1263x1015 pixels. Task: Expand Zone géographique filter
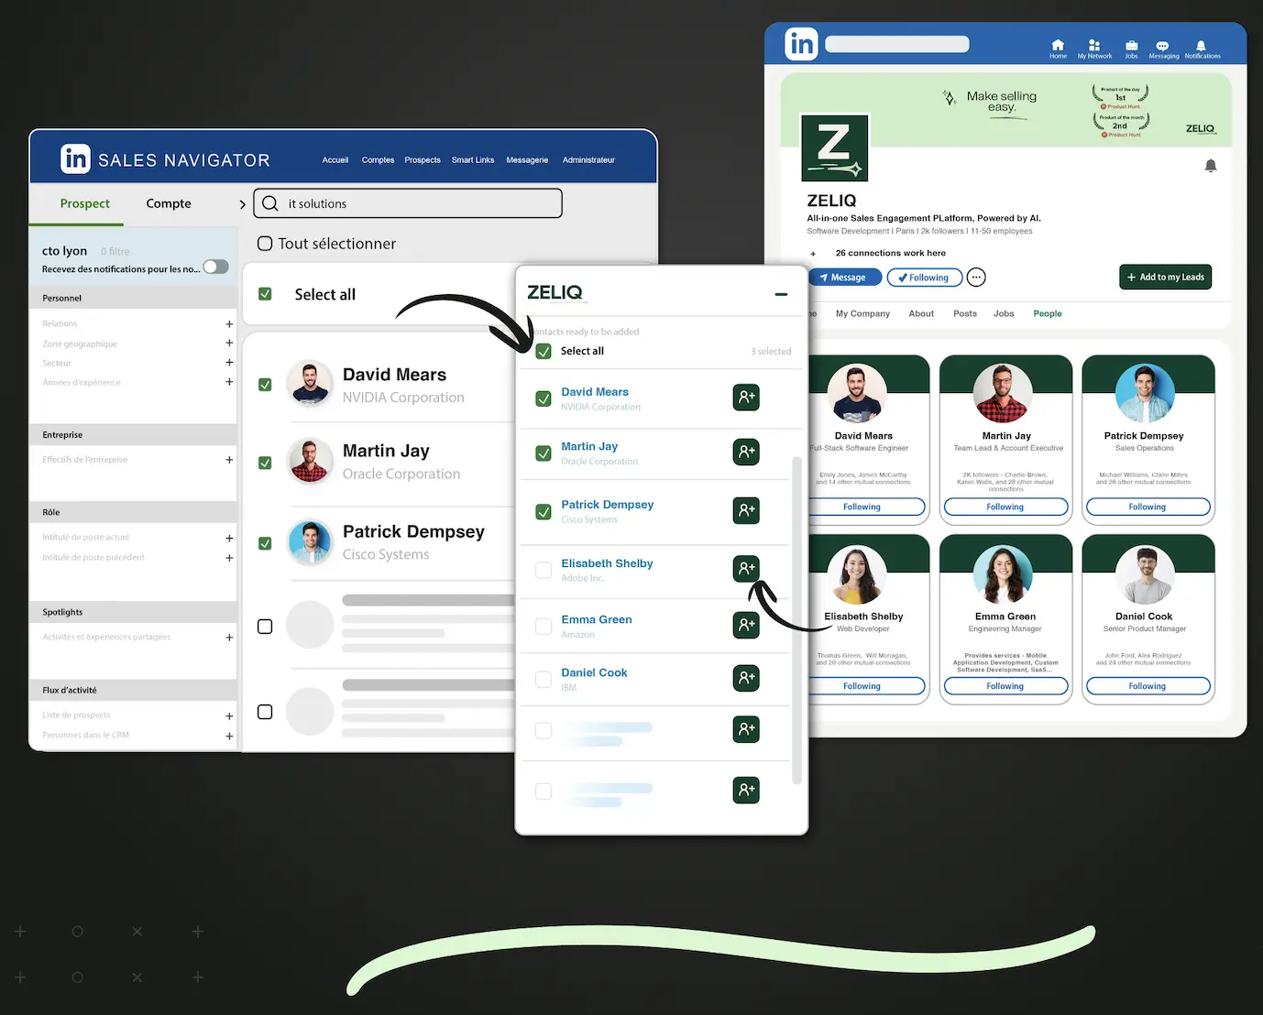coord(229,344)
